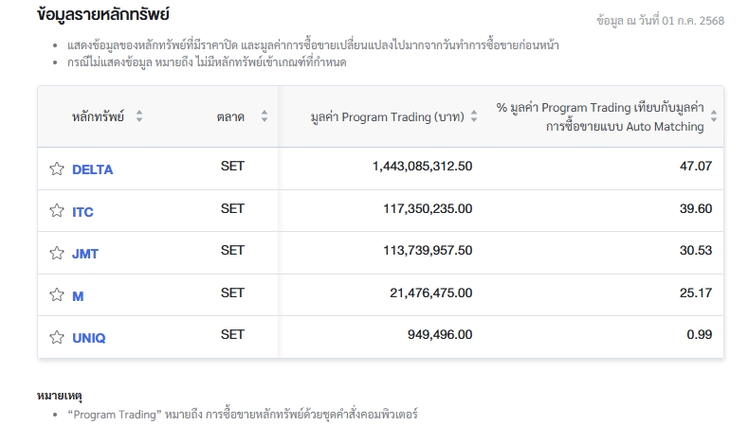Mark JMT with the star icon
Image resolution: width=748 pixels, height=425 pixels.
pos(56,253)
